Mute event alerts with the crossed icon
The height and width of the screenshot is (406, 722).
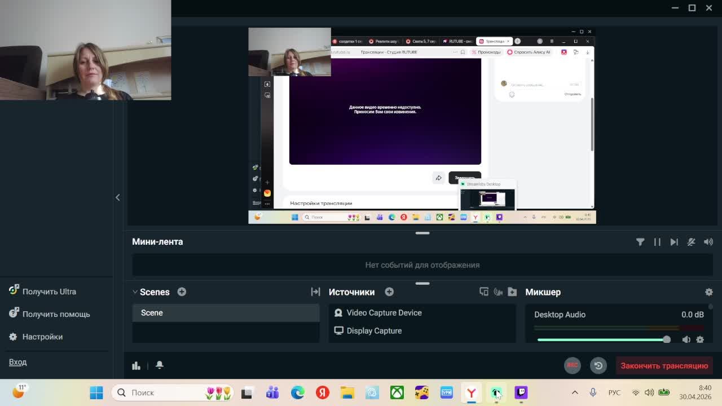pos(691,242)
